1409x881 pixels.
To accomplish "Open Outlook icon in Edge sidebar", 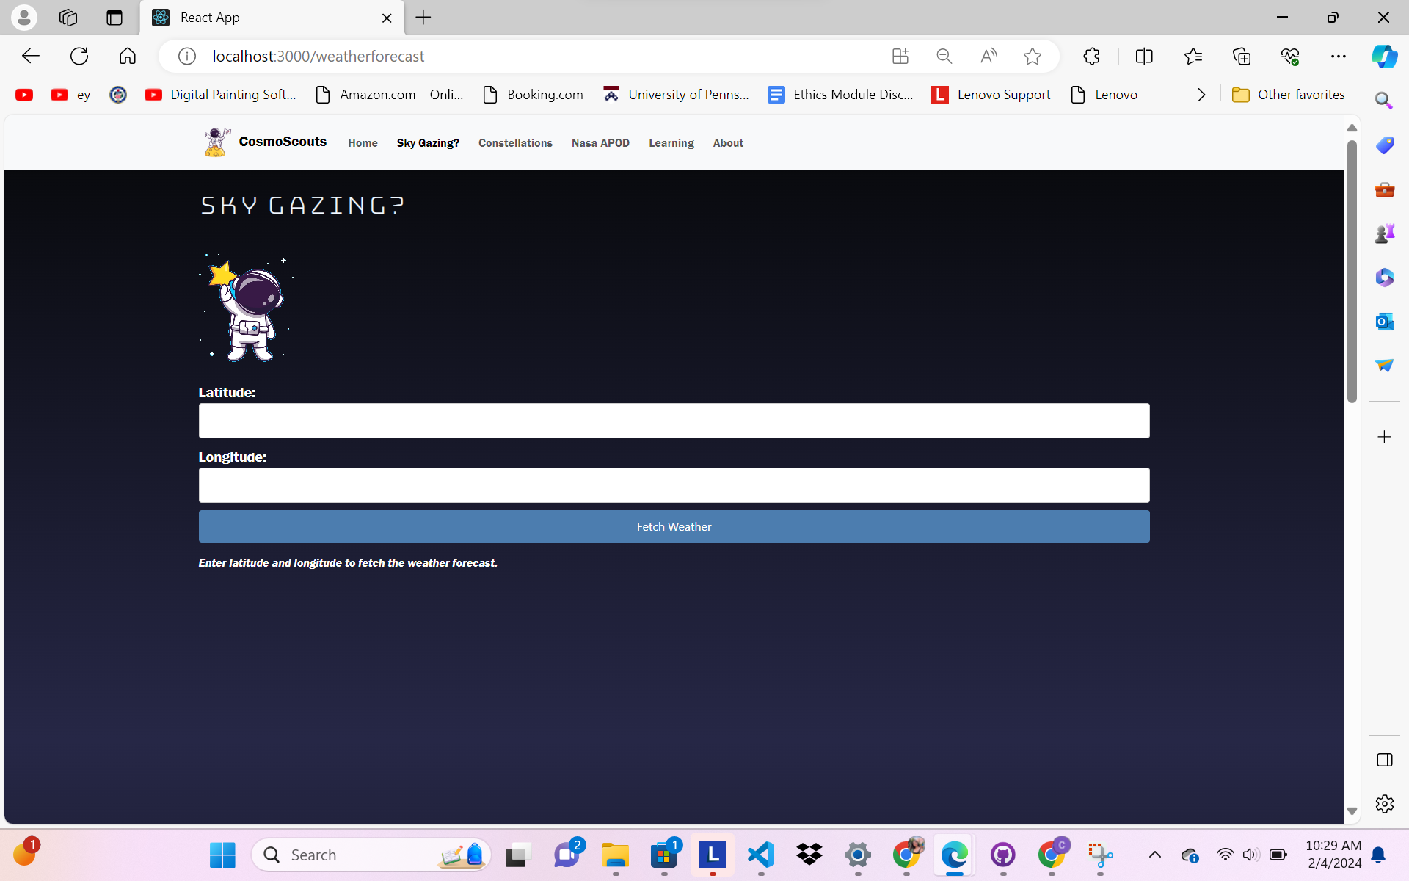I will click(1384, 322).
